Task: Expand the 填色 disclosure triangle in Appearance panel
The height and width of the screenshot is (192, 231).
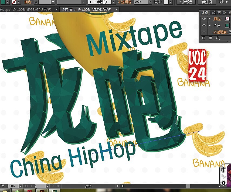Action: pos(210,25)
